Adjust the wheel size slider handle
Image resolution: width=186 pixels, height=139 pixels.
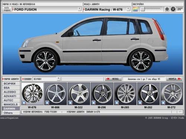[142, 9]
